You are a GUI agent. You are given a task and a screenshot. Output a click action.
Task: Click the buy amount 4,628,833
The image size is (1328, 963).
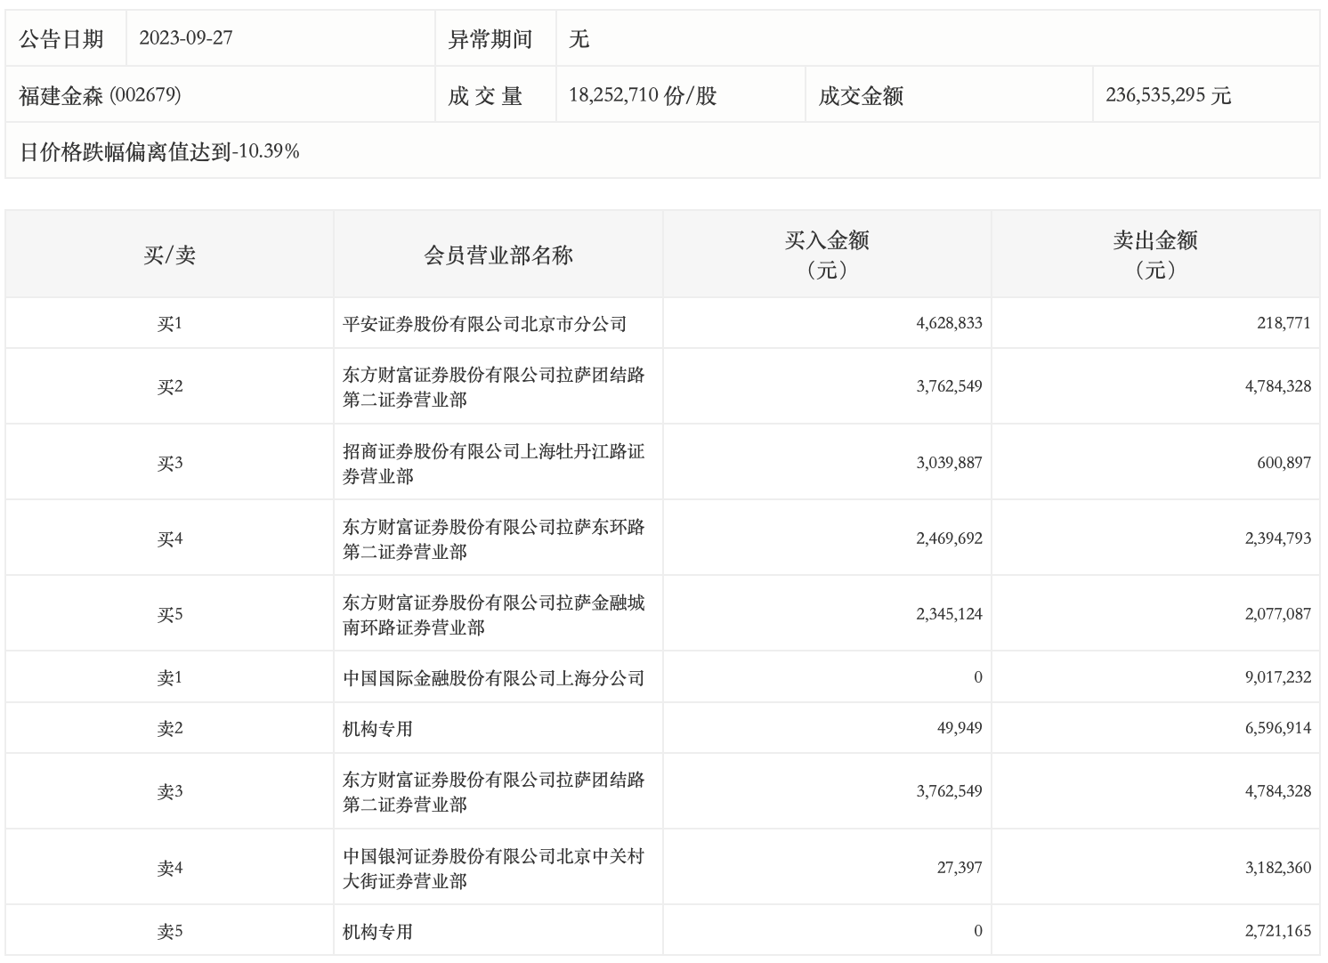[x=949, y=323]
